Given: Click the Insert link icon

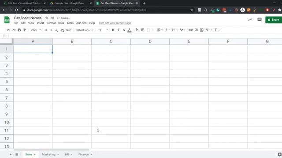Looking at the screenshot, I should [x=191, y=30].
